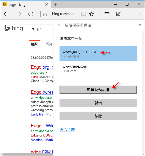The height and width of the screenshot is (156, 145).
Task: Refresh the Bing page
Action: coord(31,14)
